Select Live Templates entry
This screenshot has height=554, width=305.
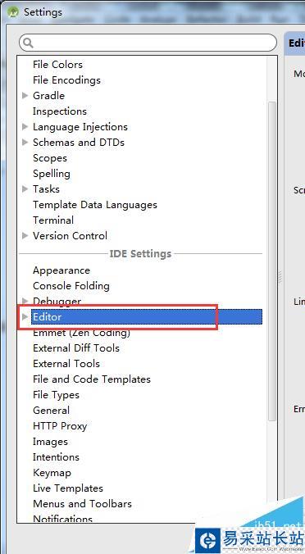(68, 488)
